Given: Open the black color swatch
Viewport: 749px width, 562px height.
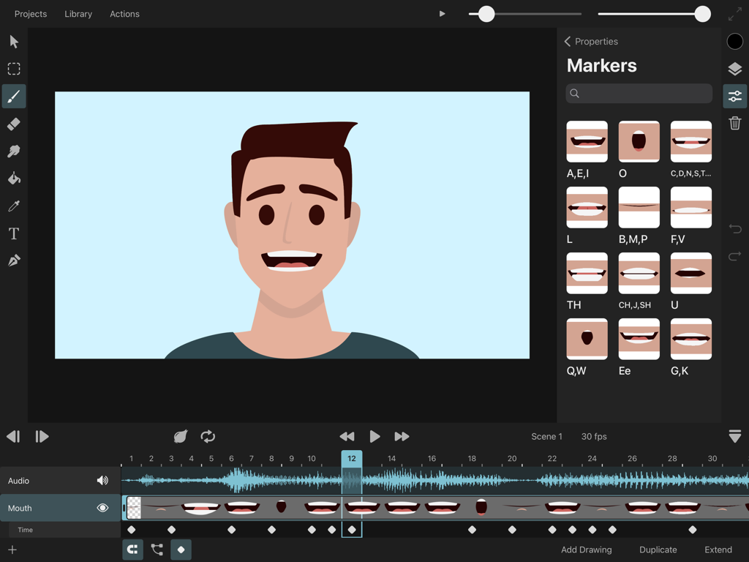Looking at the screenshot, I should tap(734, 41).
